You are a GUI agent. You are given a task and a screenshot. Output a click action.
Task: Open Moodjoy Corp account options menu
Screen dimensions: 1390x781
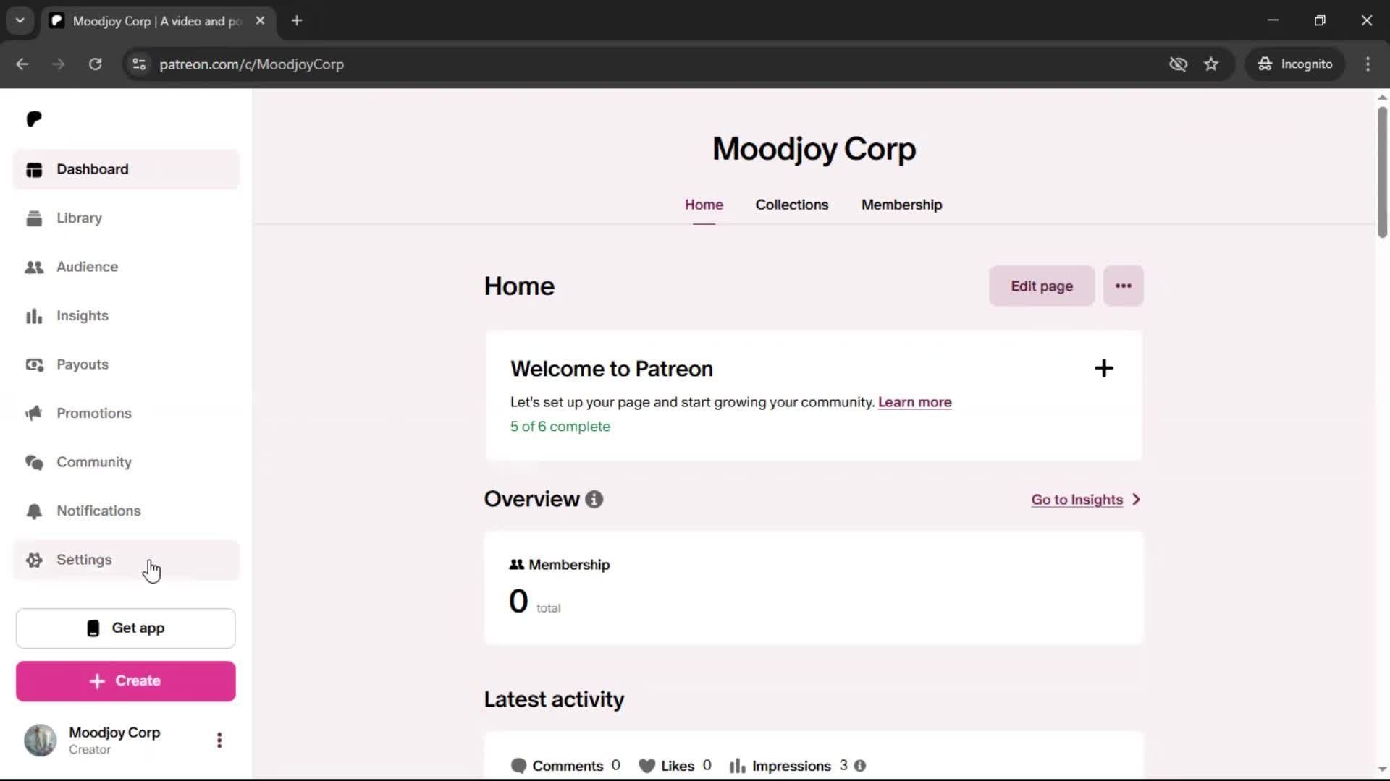tap(219, 740)
